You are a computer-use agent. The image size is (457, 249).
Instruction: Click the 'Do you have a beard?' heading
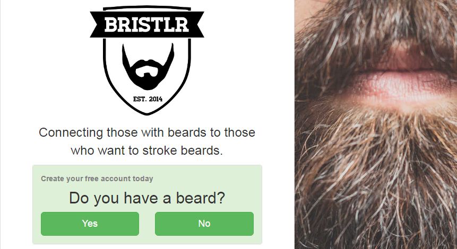pos(147,198)
